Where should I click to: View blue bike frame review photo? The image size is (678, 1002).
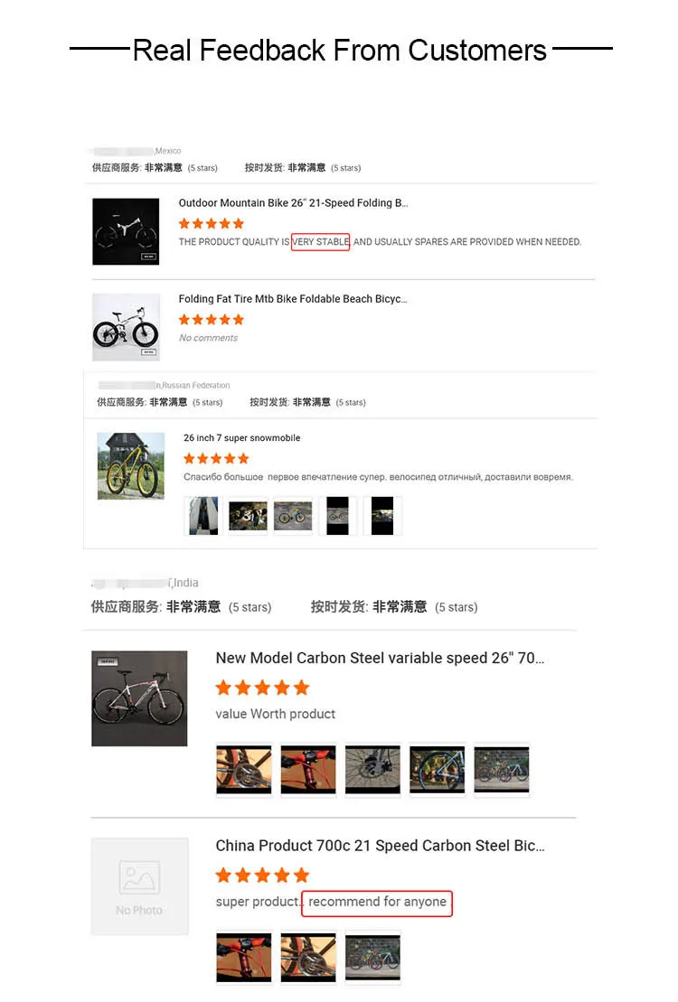438,770
